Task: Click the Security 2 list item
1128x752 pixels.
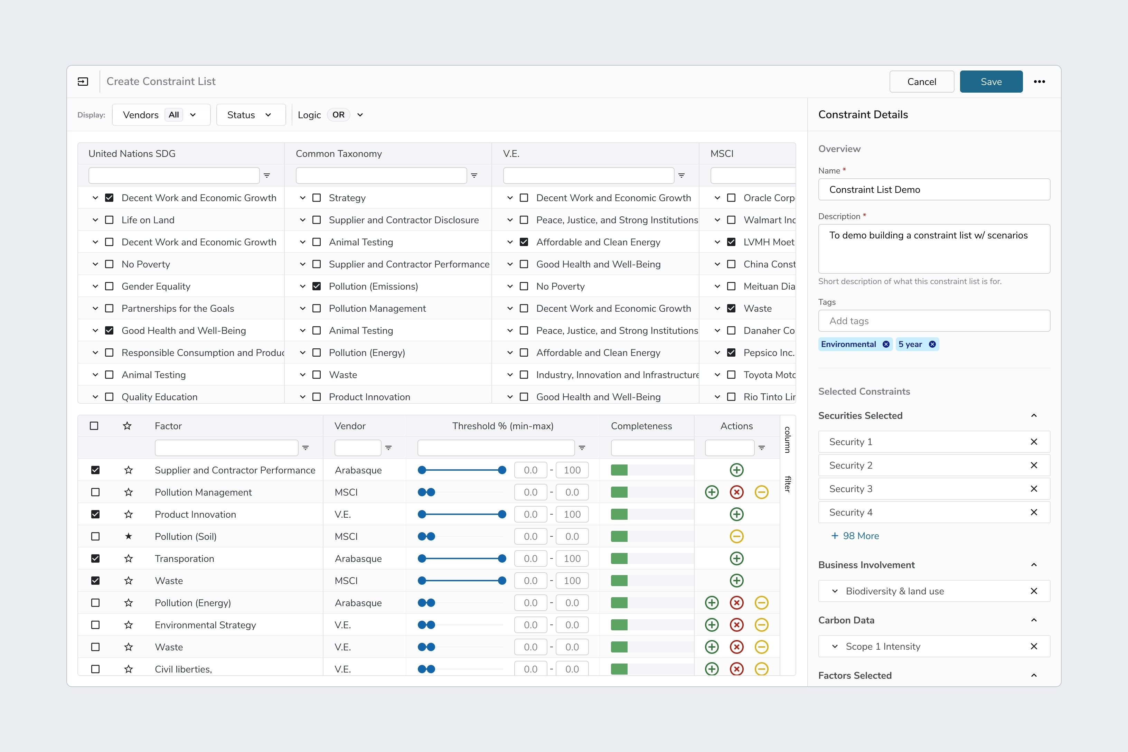Action: click(x=934, y=465)
